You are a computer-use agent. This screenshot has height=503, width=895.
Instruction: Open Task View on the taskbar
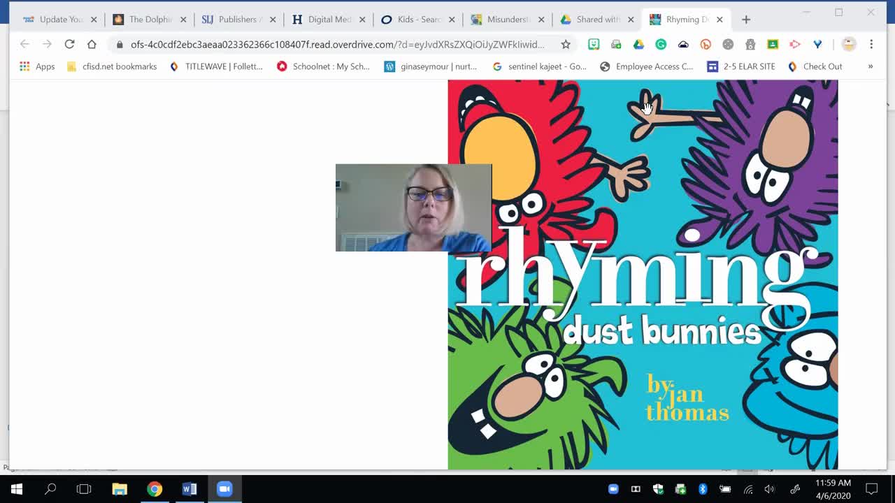pyautogui.click(x=84, y=489)
